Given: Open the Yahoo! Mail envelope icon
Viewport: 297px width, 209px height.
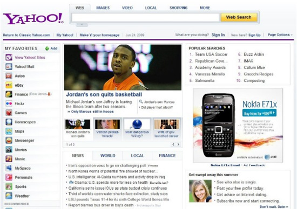Looking at the screenshot, I should pyautogui.click(x=9, y=66).
